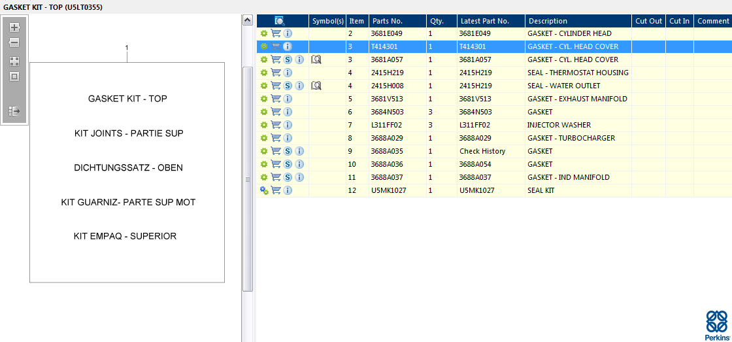
Task: Open info for INJECTOR WASHER row
Action: coord(288,125)
